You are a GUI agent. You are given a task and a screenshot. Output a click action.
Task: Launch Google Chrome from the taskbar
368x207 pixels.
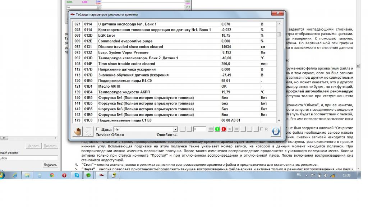click(52, 175)
